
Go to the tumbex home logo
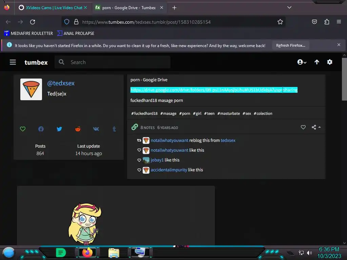36,63
